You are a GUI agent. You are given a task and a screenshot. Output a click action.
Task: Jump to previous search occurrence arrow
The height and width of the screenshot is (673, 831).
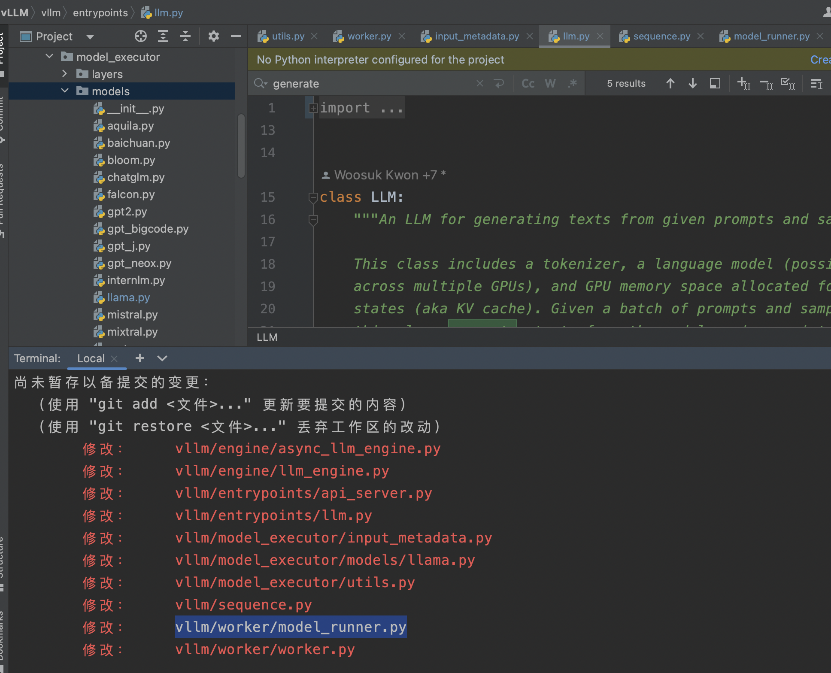click(x=670, y=83)
